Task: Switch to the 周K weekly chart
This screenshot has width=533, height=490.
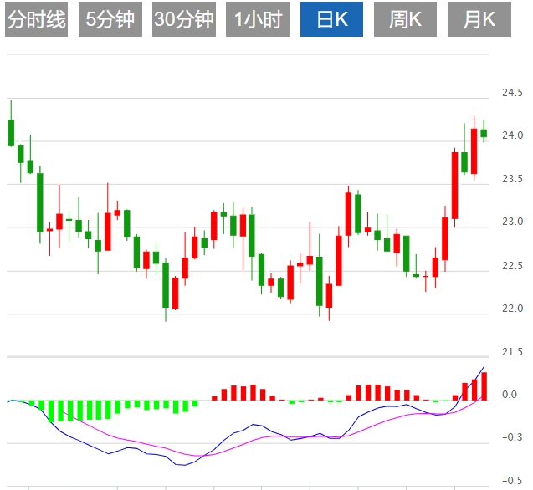Action: point(405,20)
